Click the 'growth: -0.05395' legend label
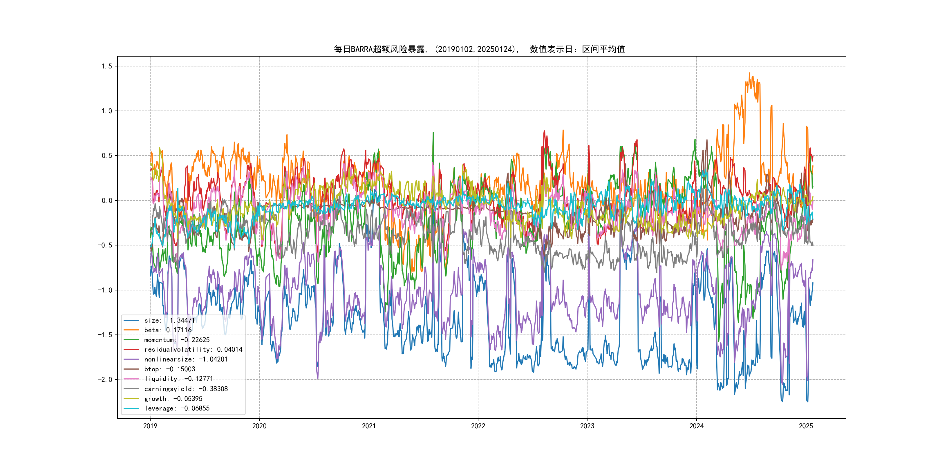Viewport: 940px width, 470px height. tap(173, 399)
